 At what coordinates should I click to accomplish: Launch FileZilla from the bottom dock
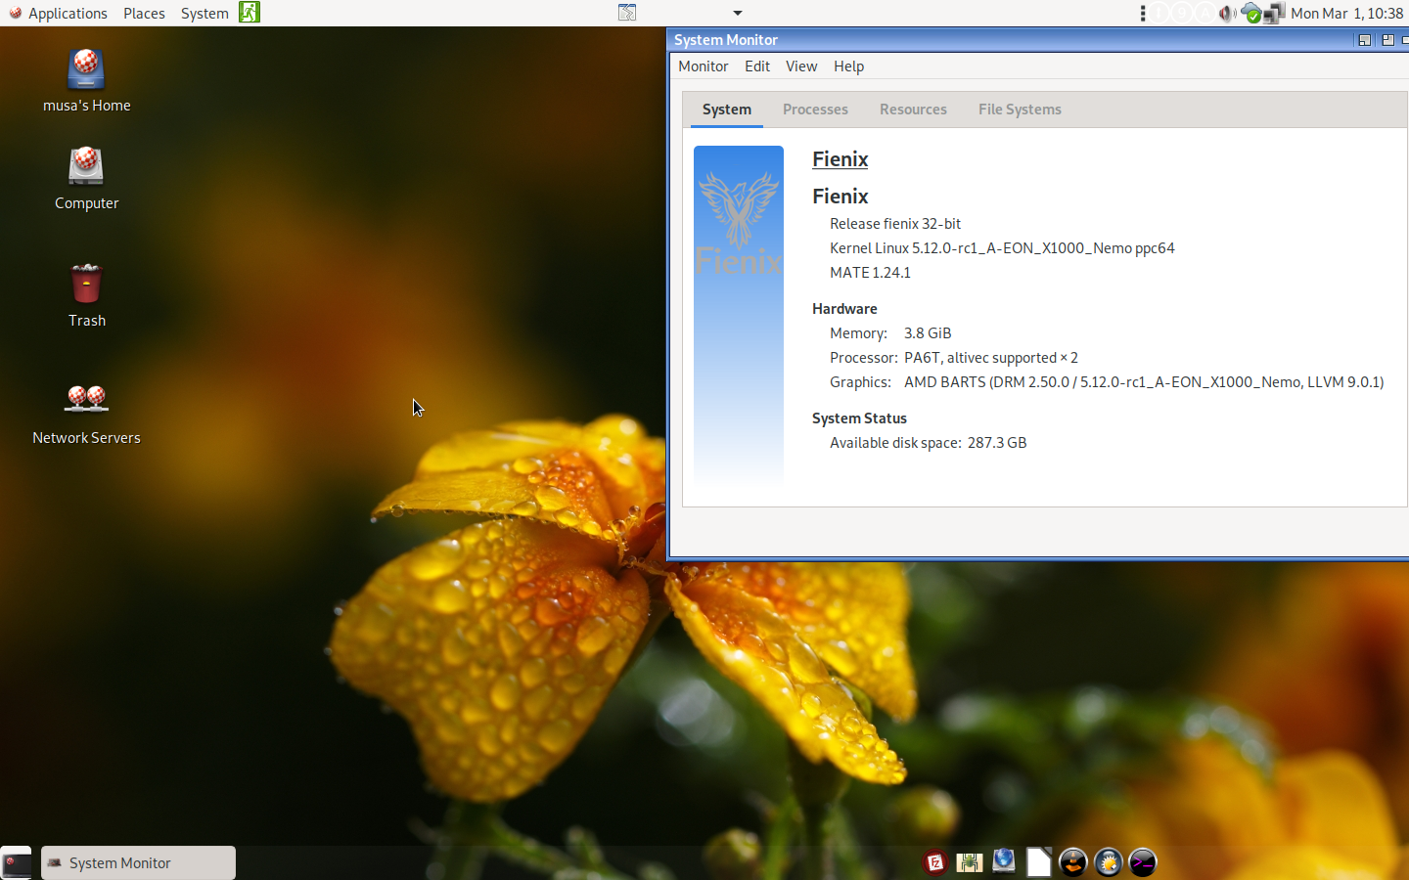[934, 862]
